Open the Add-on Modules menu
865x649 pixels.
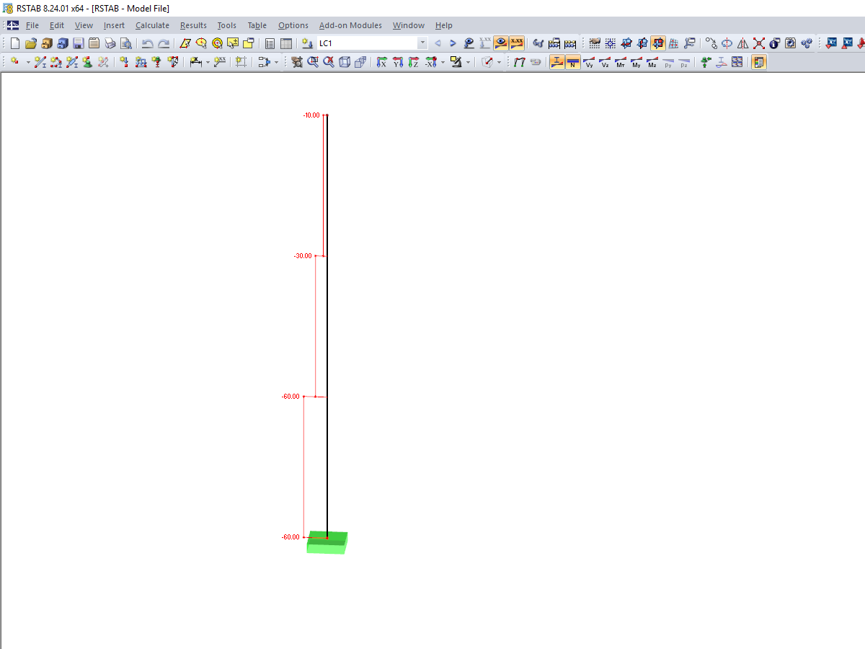click(x=350, y=25)
